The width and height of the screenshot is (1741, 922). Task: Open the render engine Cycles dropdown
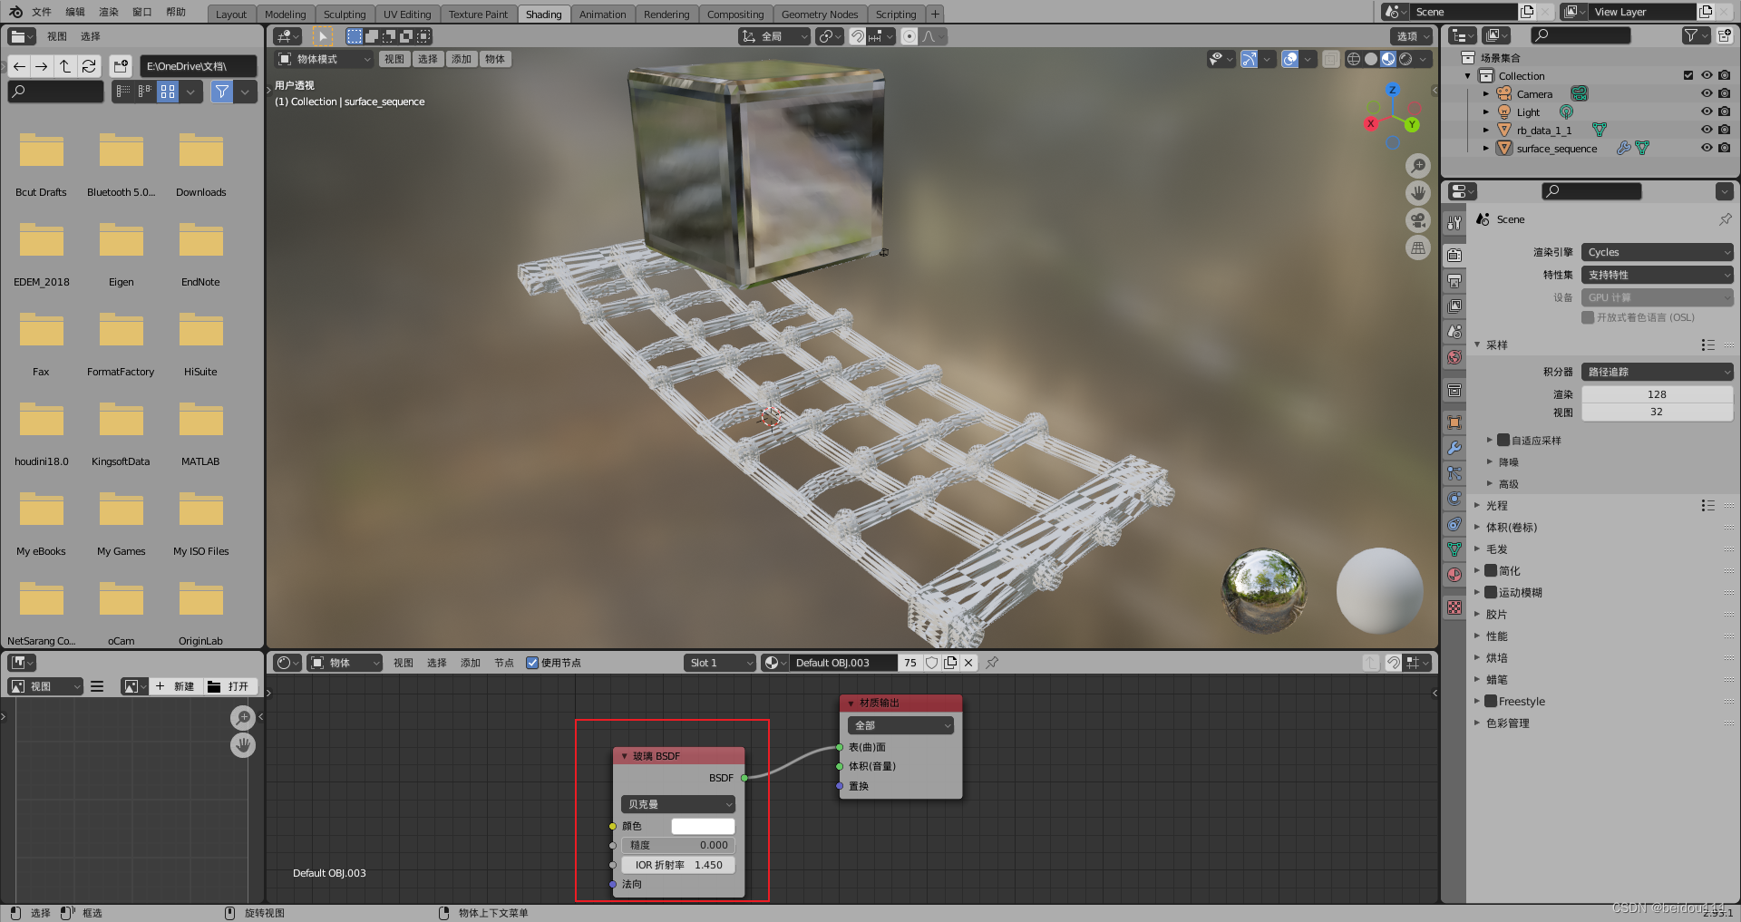[1658, 252]
